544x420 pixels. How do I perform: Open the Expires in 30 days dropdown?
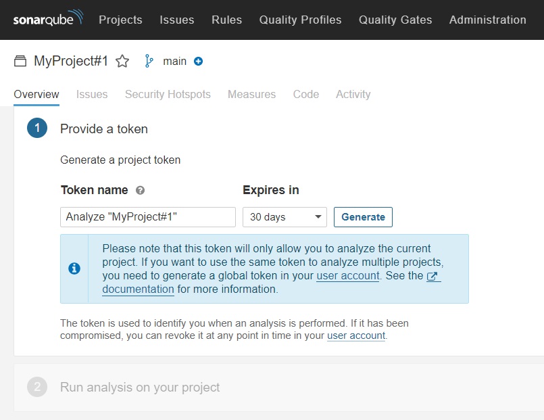(285, 217)
